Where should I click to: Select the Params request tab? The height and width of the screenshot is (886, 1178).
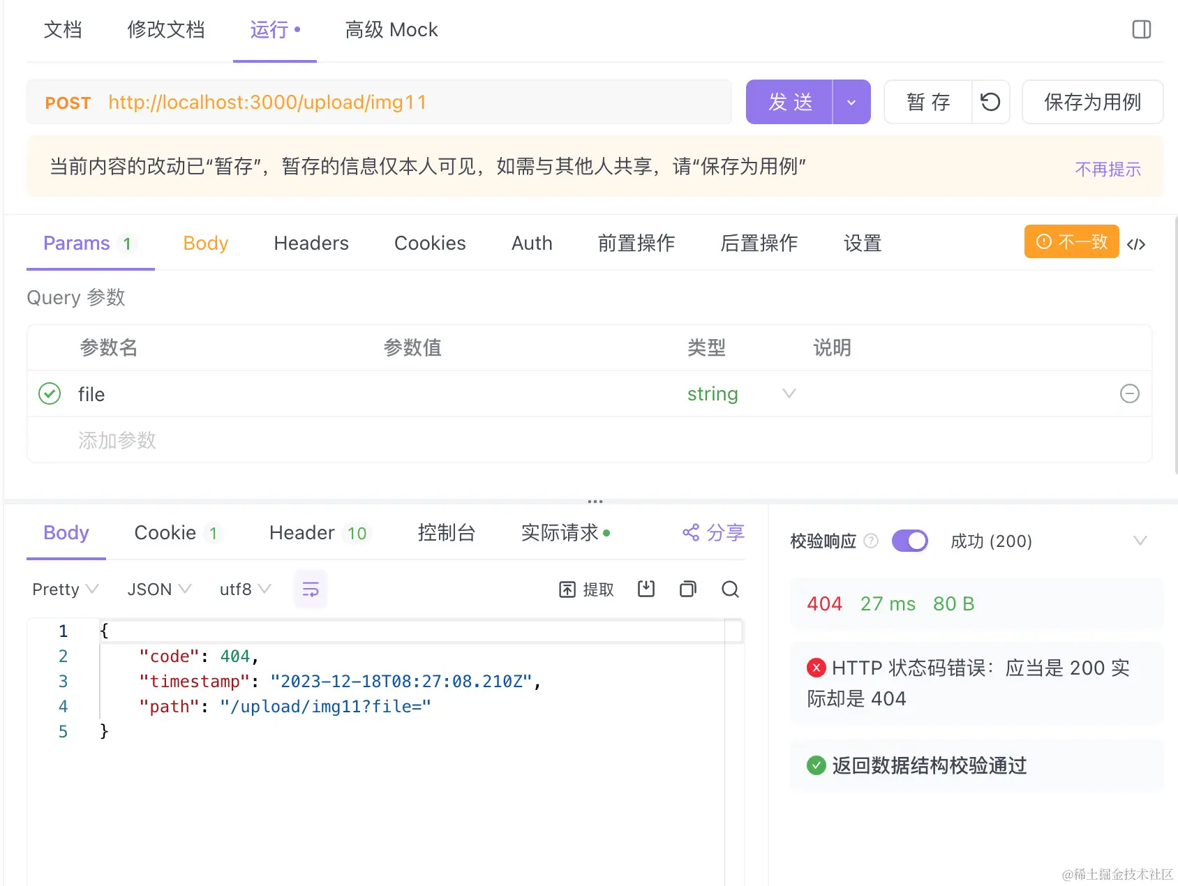point(90,243)
